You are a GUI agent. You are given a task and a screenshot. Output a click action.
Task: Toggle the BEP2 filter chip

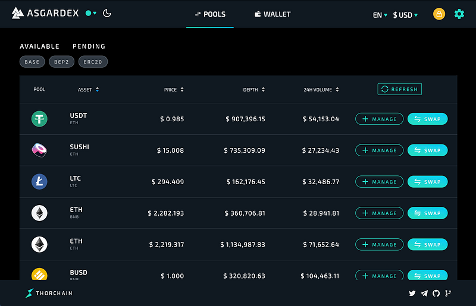pos(62,62)
